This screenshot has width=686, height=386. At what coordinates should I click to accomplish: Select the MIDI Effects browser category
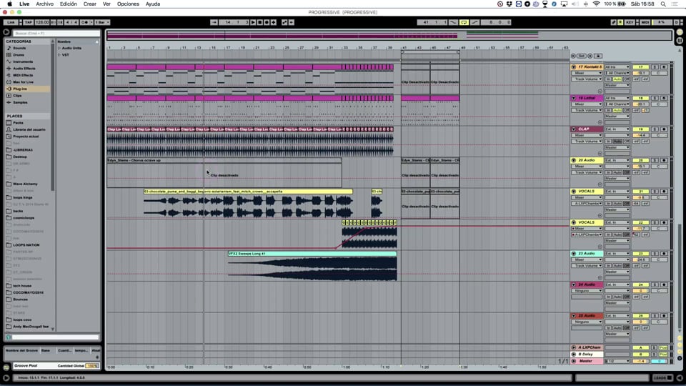pyautogui.click(x=23, y=75)
